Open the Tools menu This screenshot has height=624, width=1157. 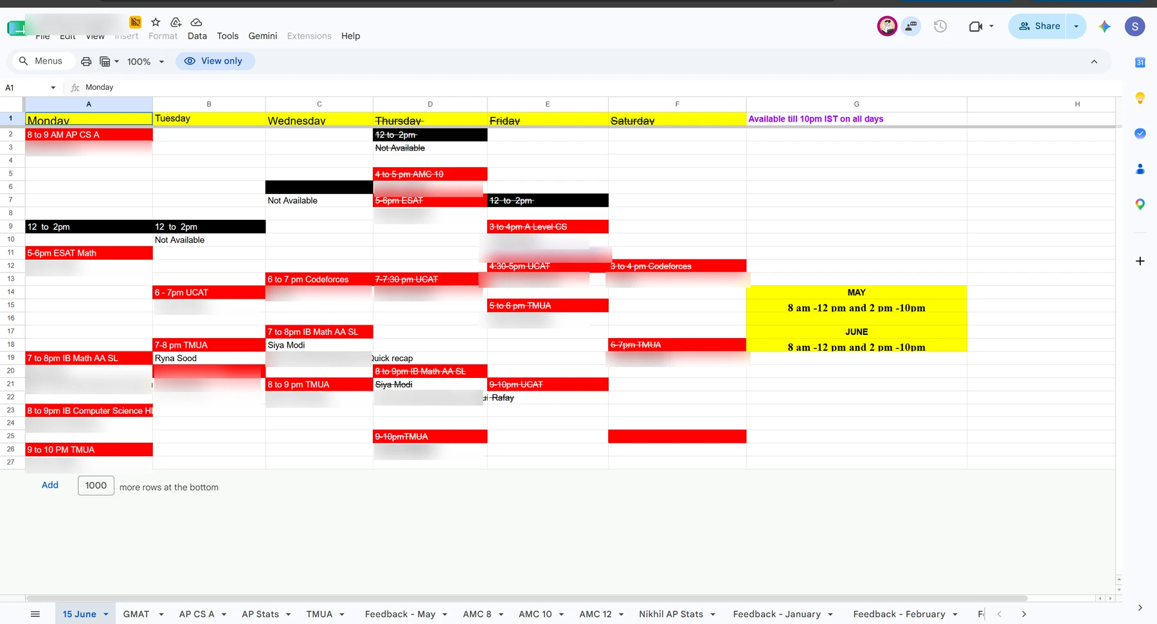coord(228,36)
